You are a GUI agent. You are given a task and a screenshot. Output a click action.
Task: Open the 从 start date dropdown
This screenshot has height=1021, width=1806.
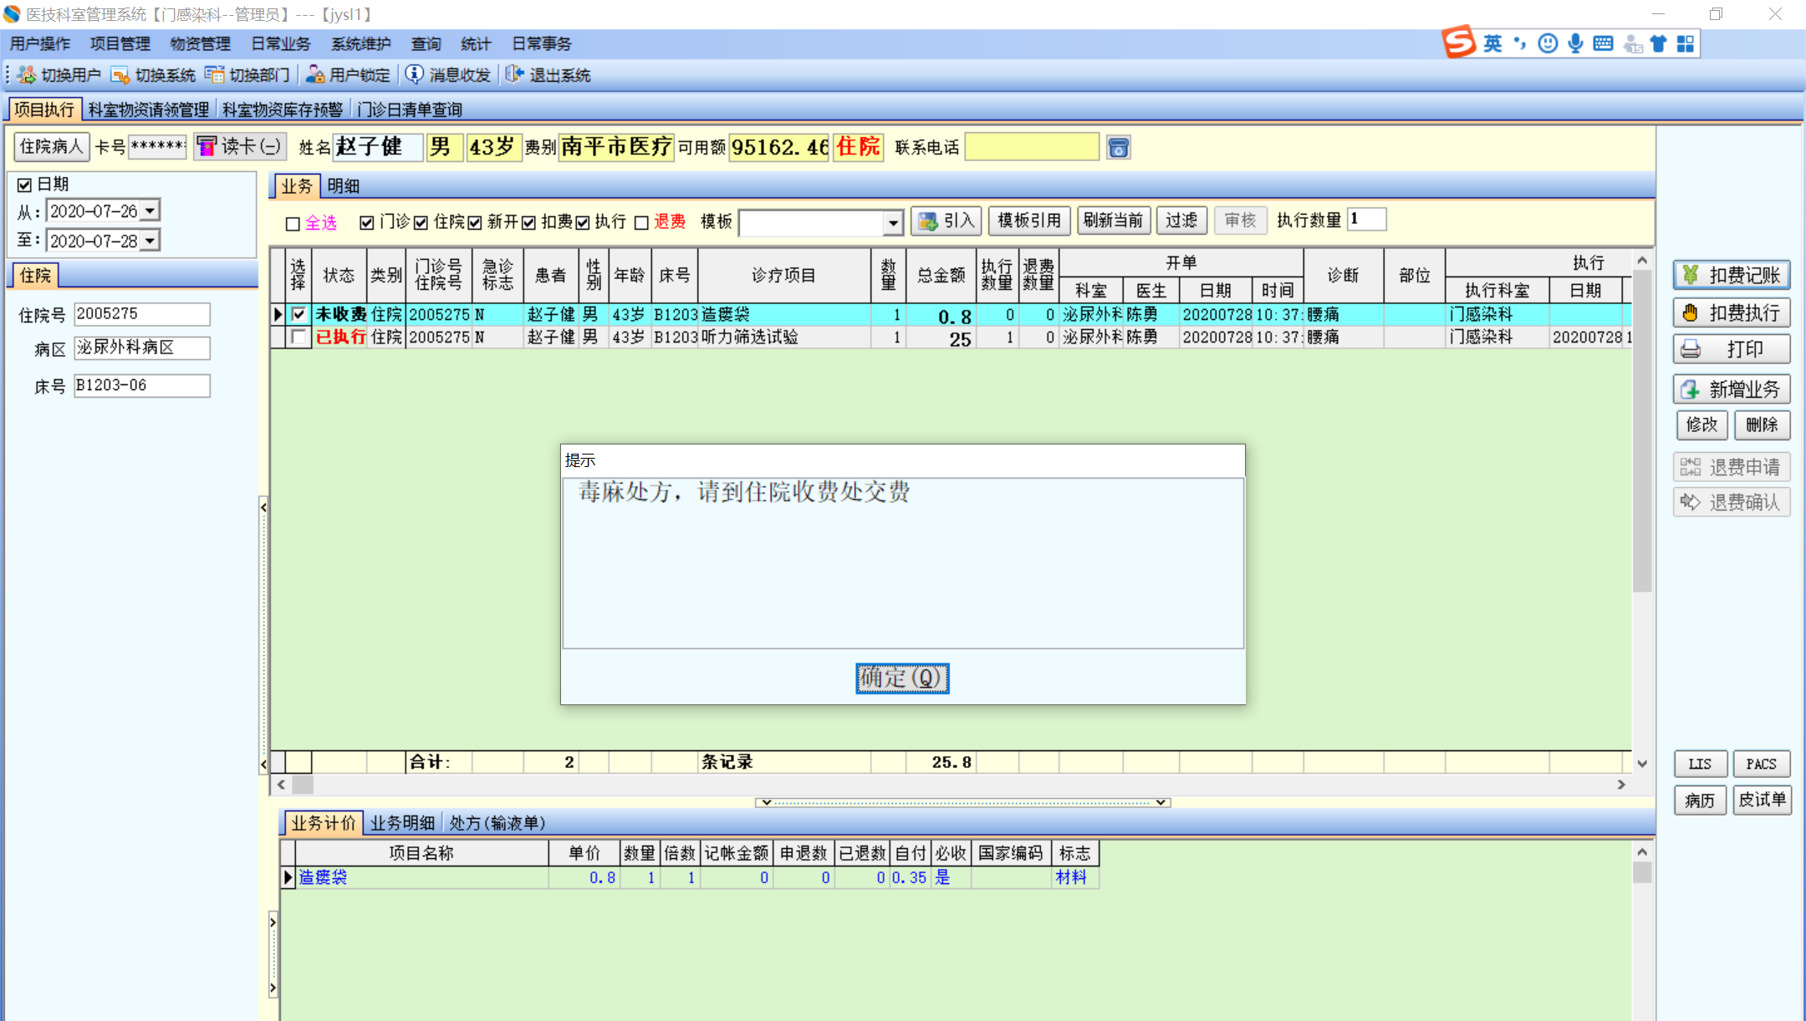pos(150,211)
